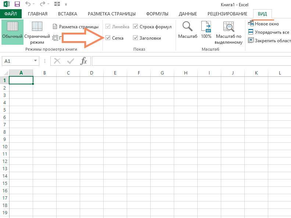Viewport: 291px width, 218px height.
Task: Click inside the formula bar input
Action: pyautogui.click(x=191, y=61)
